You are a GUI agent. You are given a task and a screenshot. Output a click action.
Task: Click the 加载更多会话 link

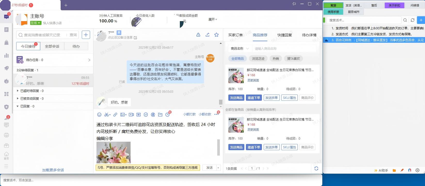(53, 170)
